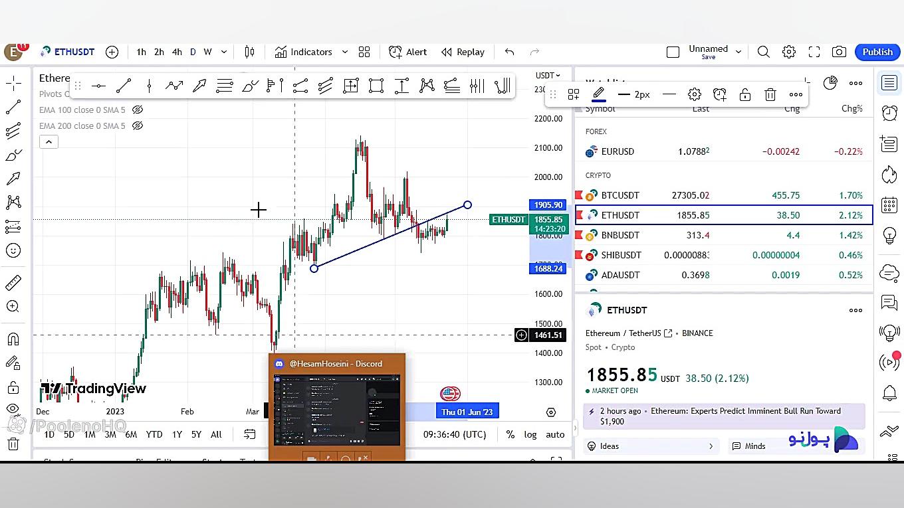Open the Unnamed layout dropdown arrow

738,52
